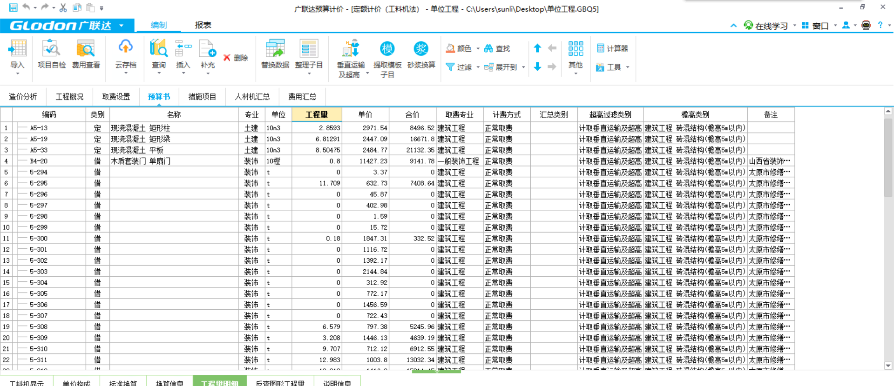Collapse the ribbon with chevron icon
The image size is (894, 386).
(734, 26)
